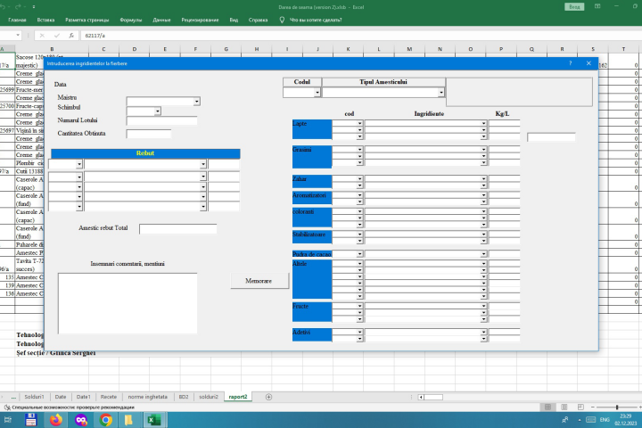Viewport: 642px width, 428px height.
Task: Open File Explorer from the taskbar
Action: coord(128,420)
